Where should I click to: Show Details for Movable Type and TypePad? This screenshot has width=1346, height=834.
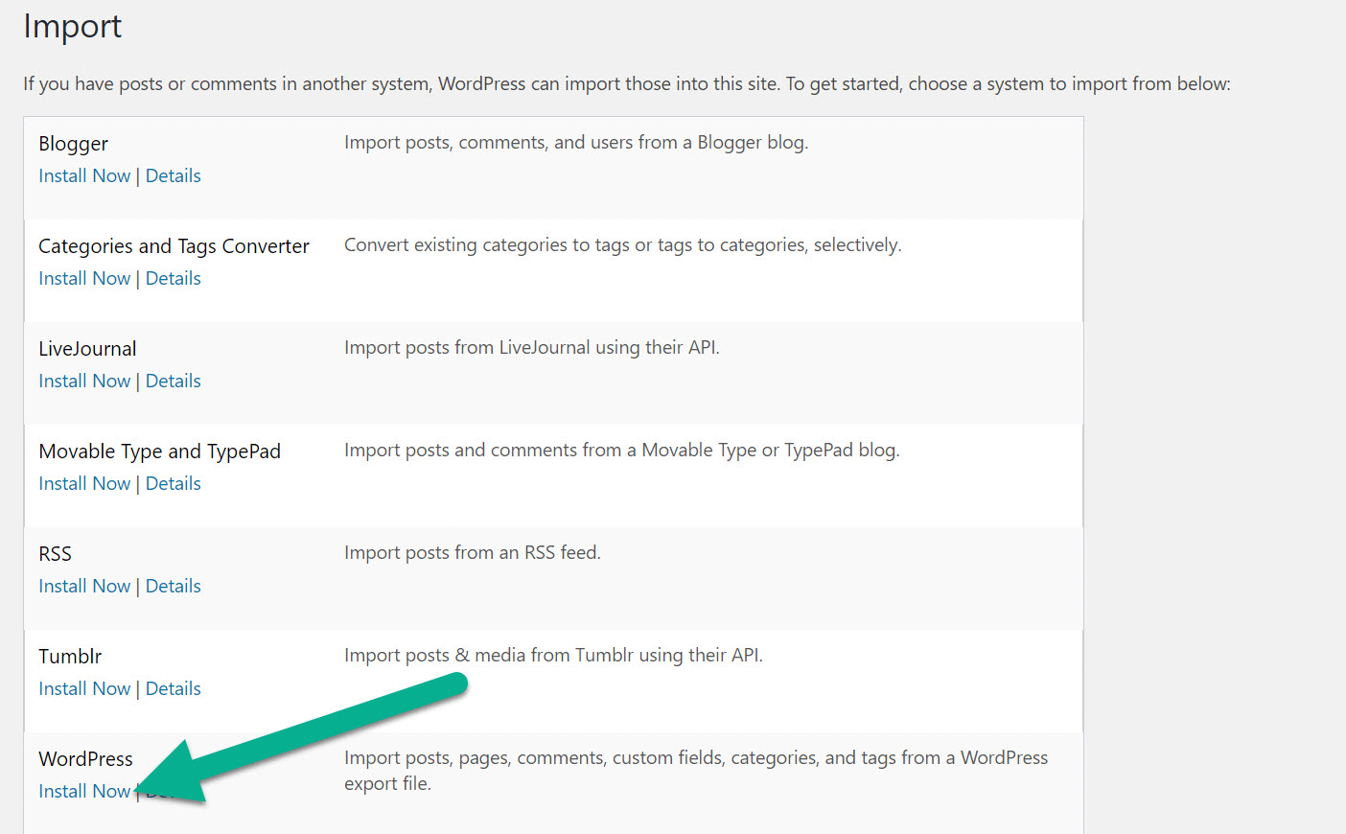tap(174, 483)
